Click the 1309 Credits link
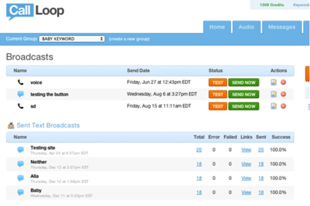The width and height of the screenshot is (310, 206). tap(271, 5)
